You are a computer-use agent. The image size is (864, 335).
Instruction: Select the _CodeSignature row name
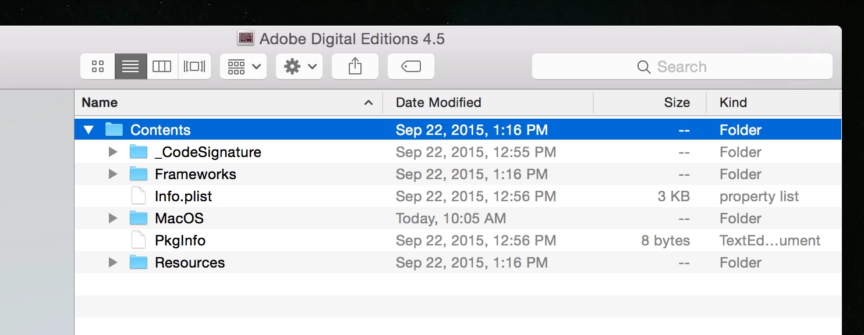click(208, 152)
